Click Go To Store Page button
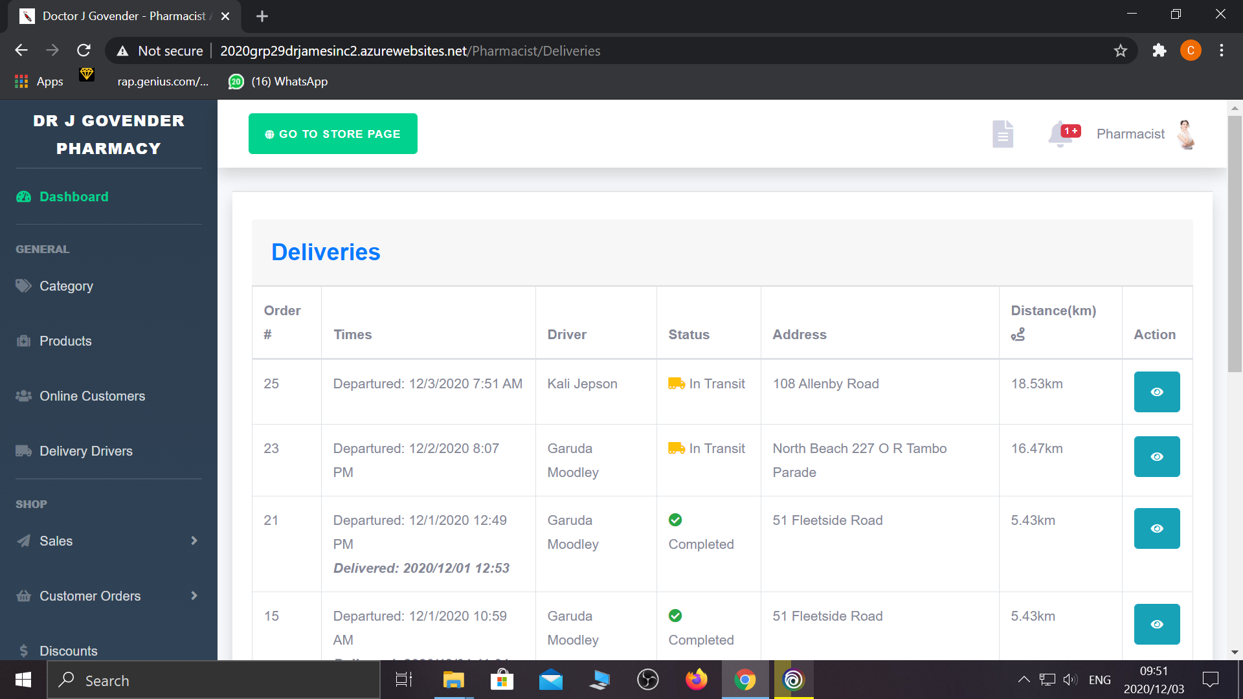 tap(333, 134)
